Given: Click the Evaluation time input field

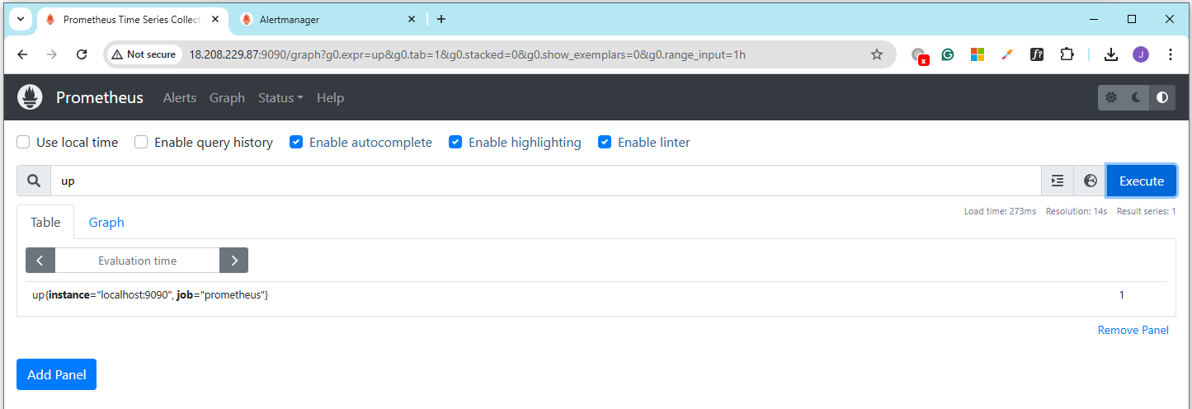Looking at the screenshot, I should tap(137, 261).
